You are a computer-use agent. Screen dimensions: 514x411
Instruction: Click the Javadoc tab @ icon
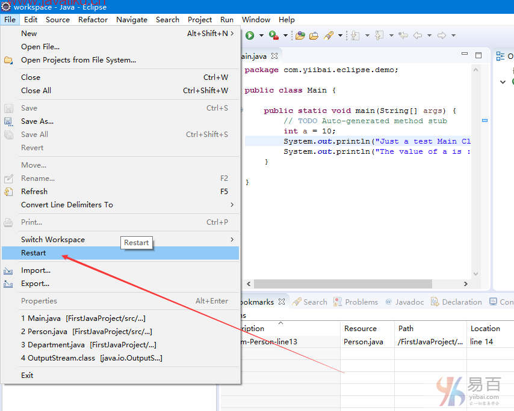[388, 302]
